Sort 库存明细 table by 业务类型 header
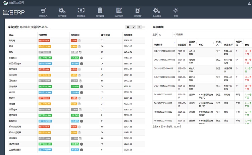Image resolution: width=252 pixels, height=155 pixels. [x=192, y=43]
